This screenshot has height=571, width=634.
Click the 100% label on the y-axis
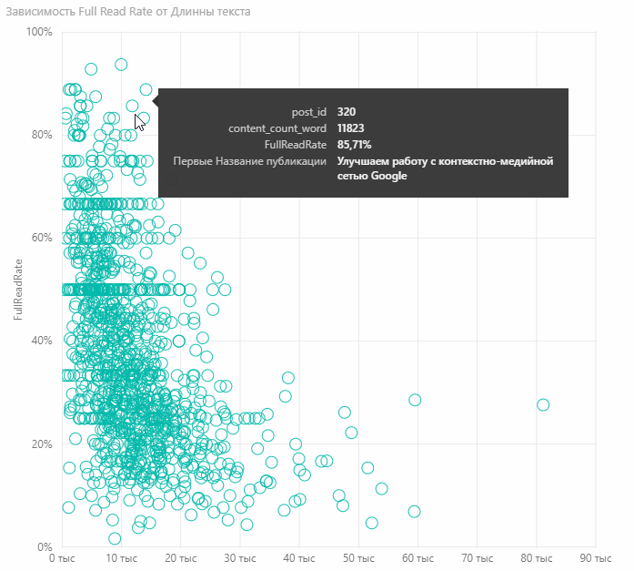point(39,32)
